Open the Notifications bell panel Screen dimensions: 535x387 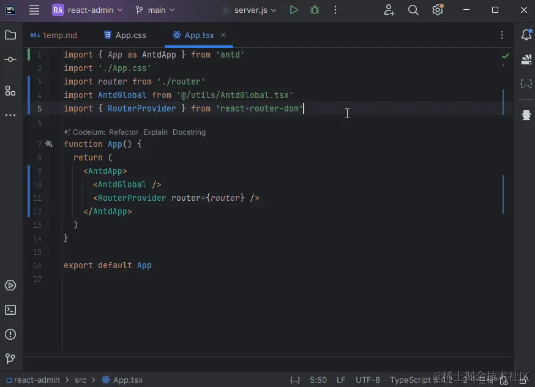click(x=526, y=35)
